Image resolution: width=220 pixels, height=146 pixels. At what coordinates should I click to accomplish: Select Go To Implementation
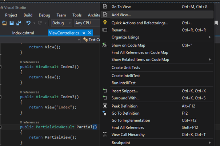157,120
